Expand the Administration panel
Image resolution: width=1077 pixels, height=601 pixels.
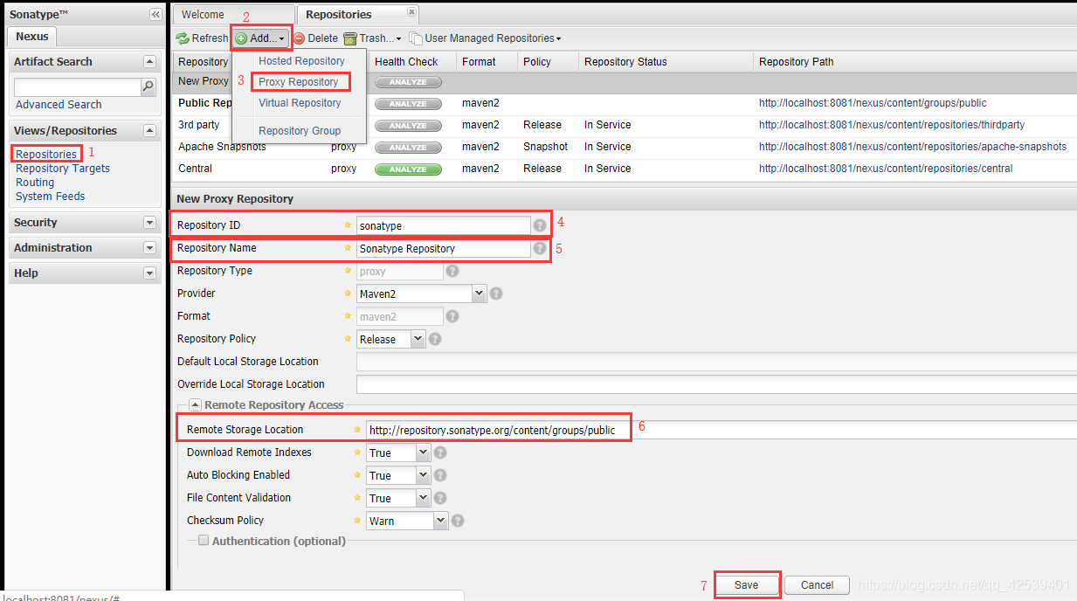149,248
